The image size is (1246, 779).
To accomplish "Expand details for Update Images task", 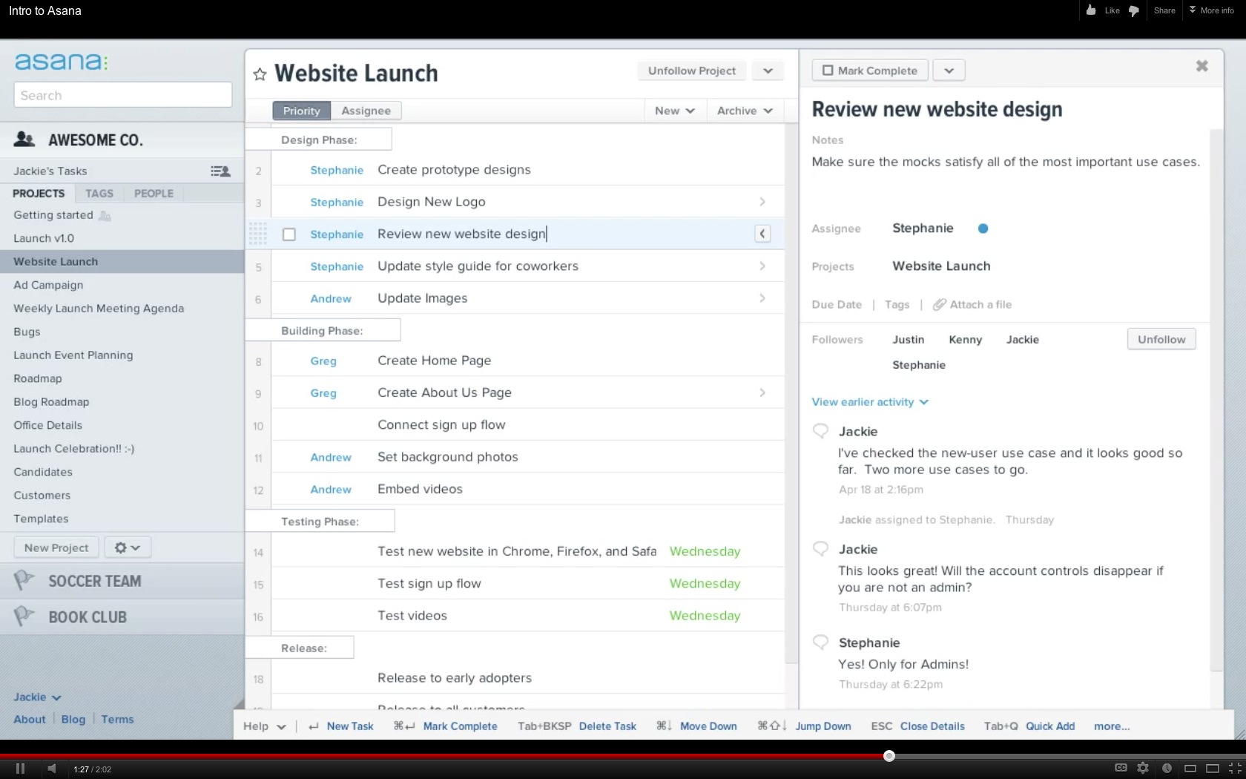I will [762, 298].
